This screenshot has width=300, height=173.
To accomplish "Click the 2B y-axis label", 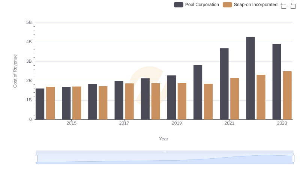I will click(x=29, y=81).
